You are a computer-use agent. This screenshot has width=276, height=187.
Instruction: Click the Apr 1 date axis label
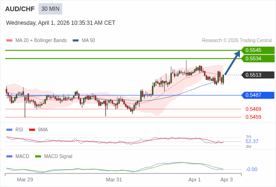tap(195, 180)
